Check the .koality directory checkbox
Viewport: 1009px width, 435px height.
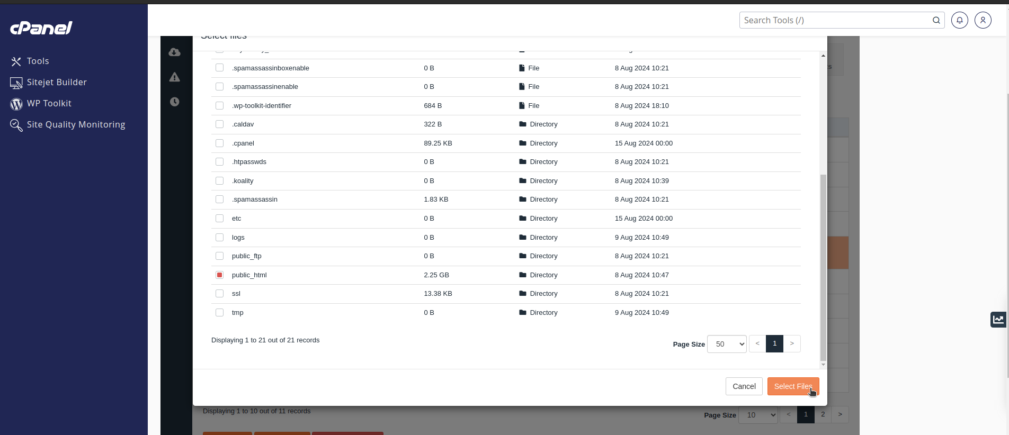[219, 180]
